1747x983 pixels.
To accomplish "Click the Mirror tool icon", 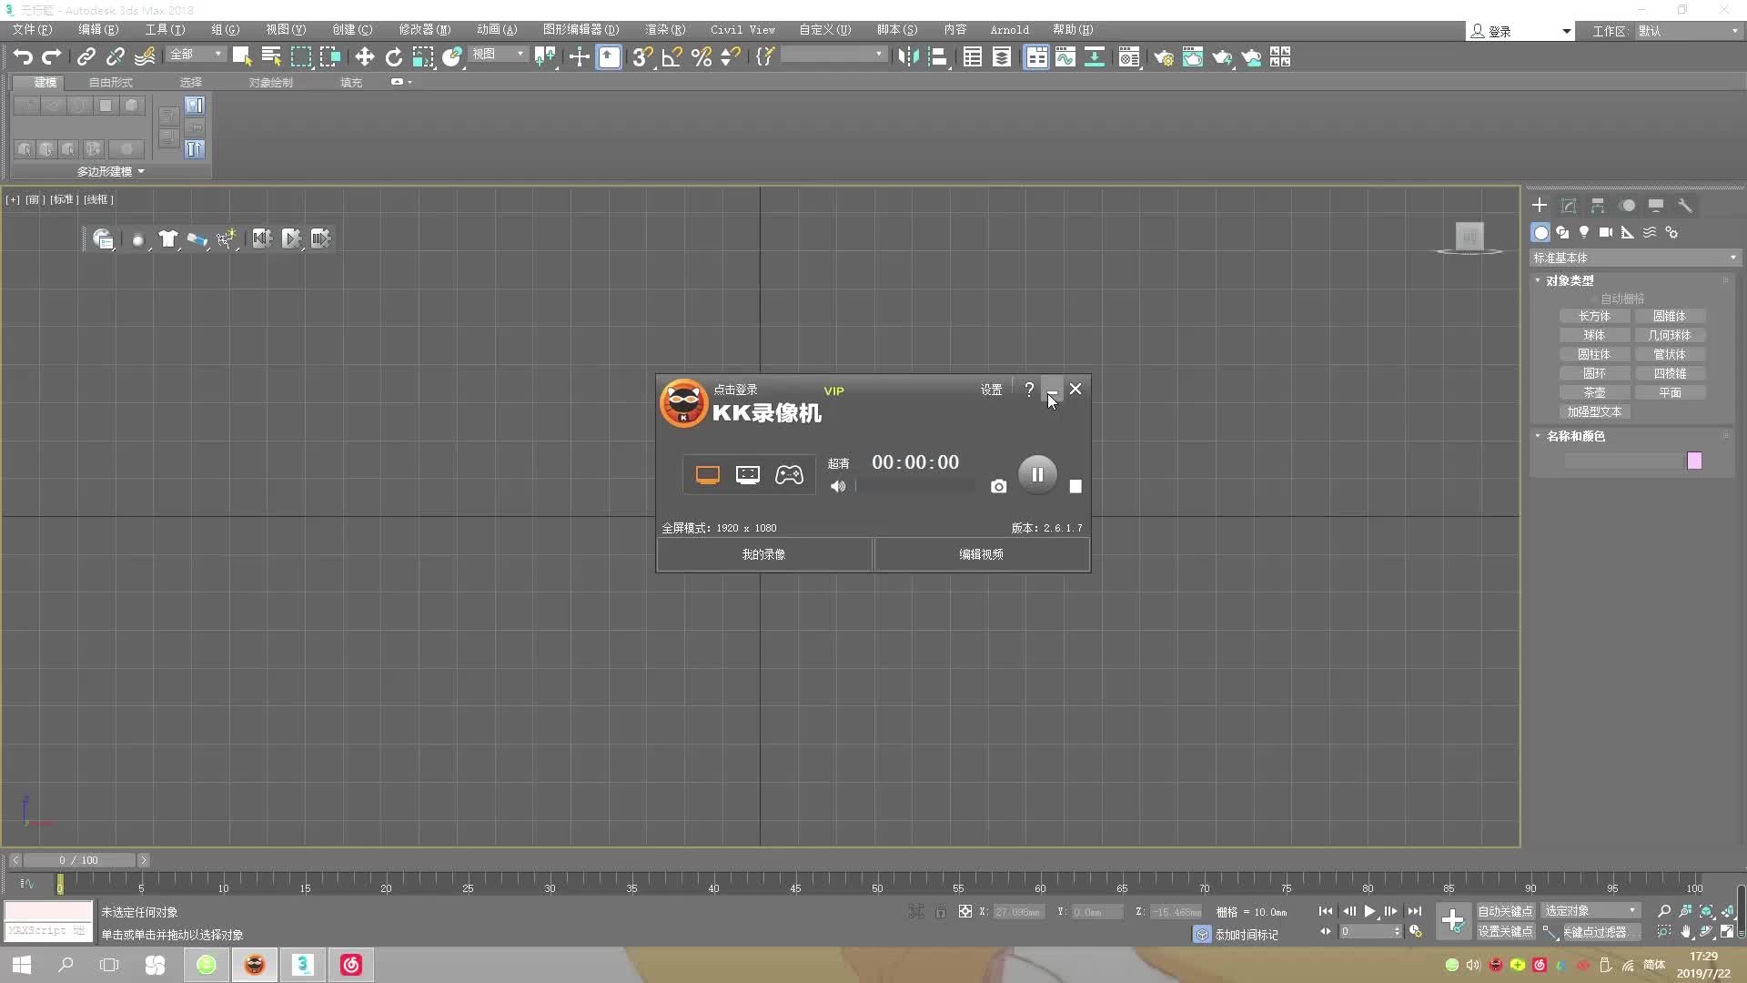I will tap(907, 57).
